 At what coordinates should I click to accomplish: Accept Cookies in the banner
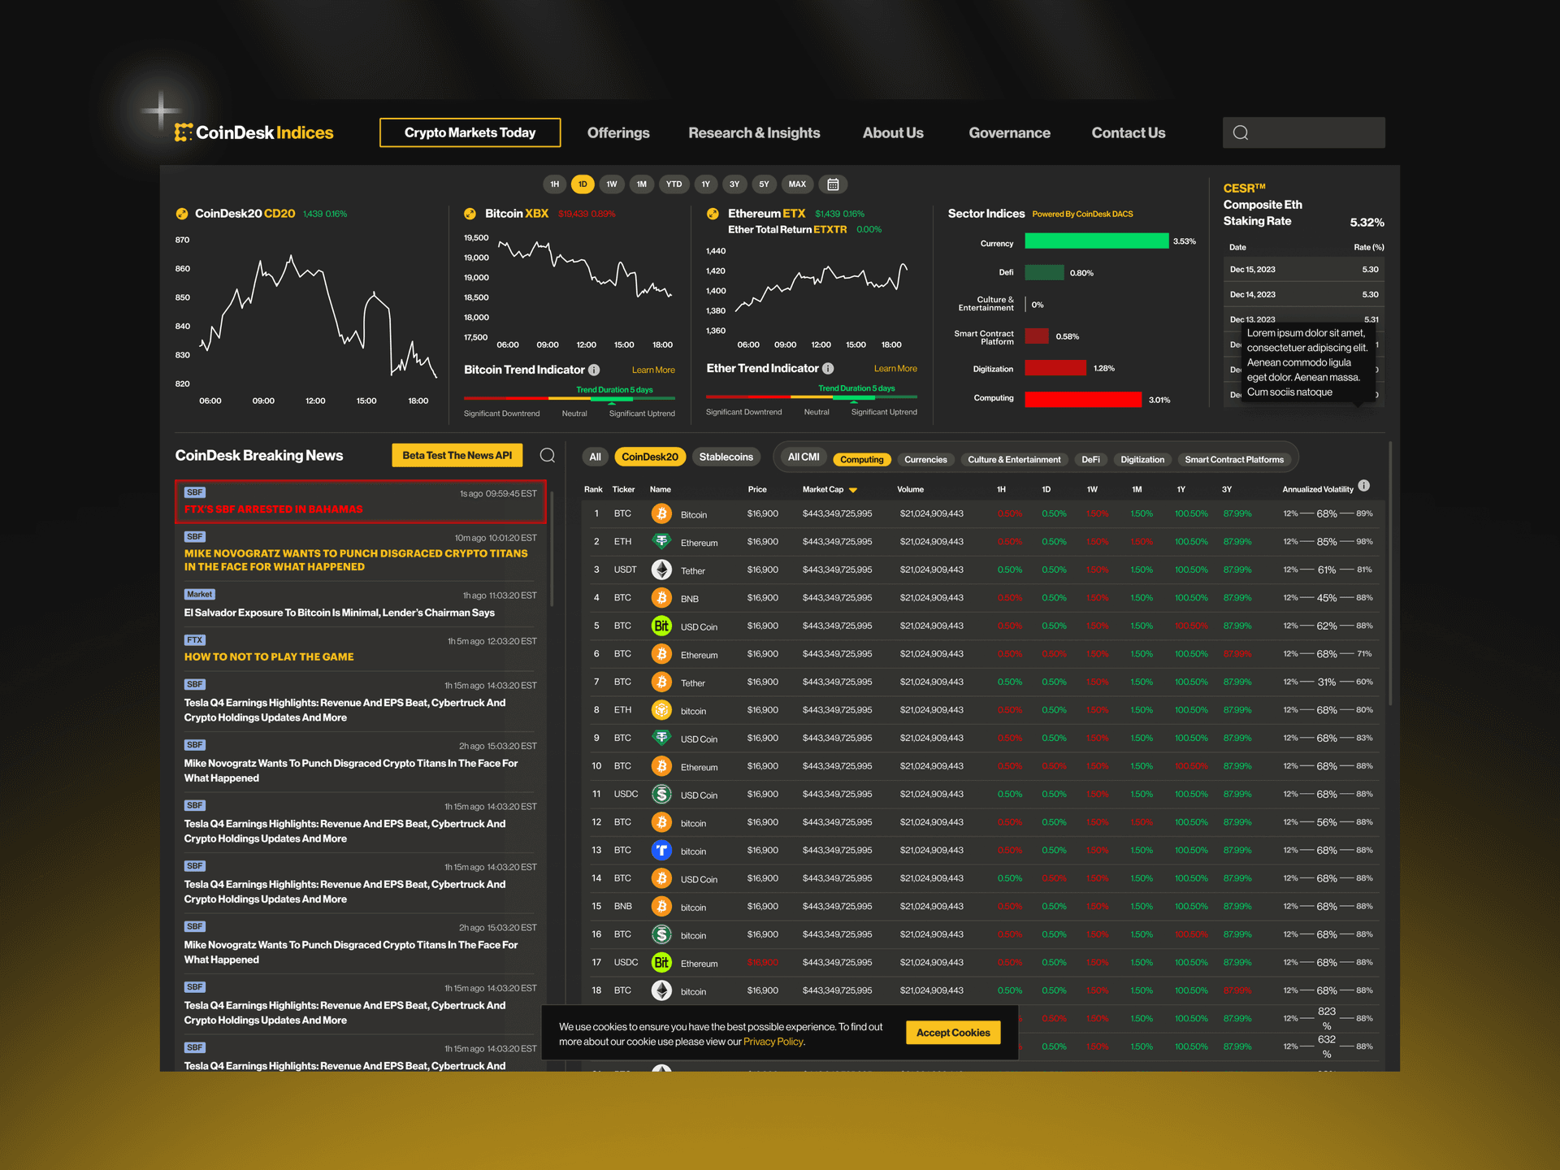tap(953, 1033)
